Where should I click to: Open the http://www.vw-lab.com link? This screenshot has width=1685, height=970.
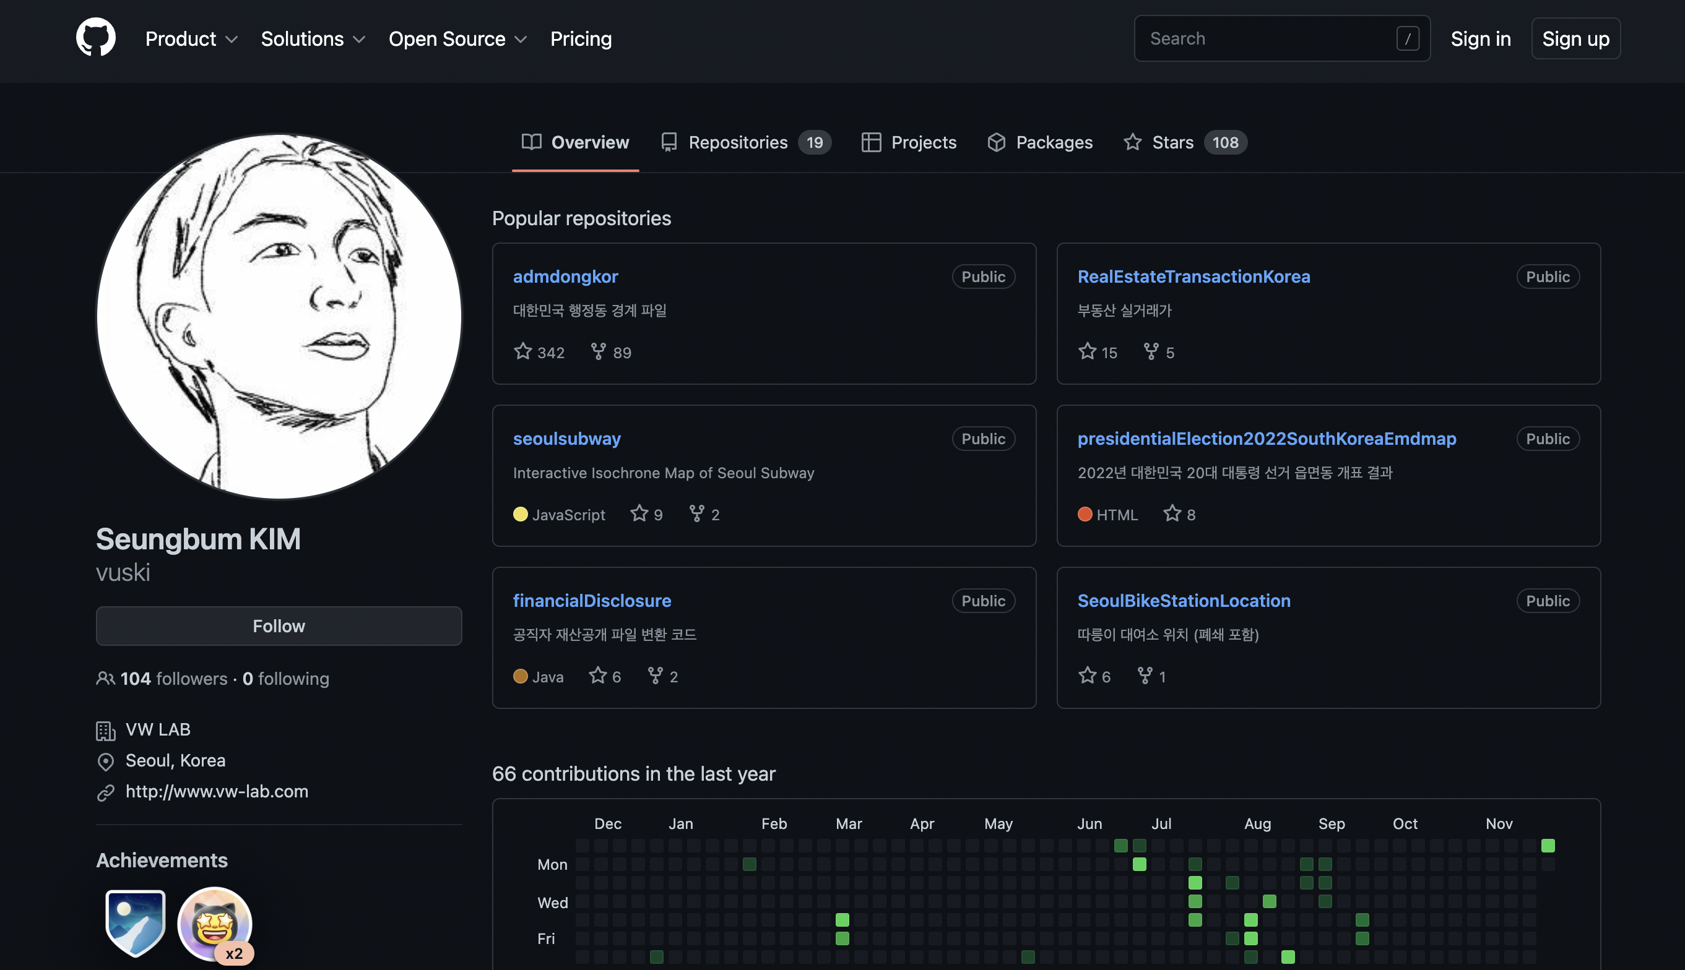[x=217, y=791]
